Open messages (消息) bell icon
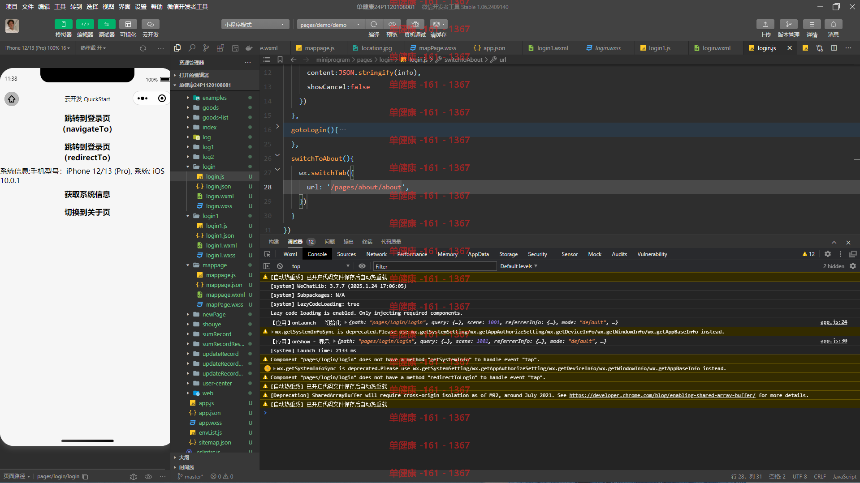 click(833, 24)
